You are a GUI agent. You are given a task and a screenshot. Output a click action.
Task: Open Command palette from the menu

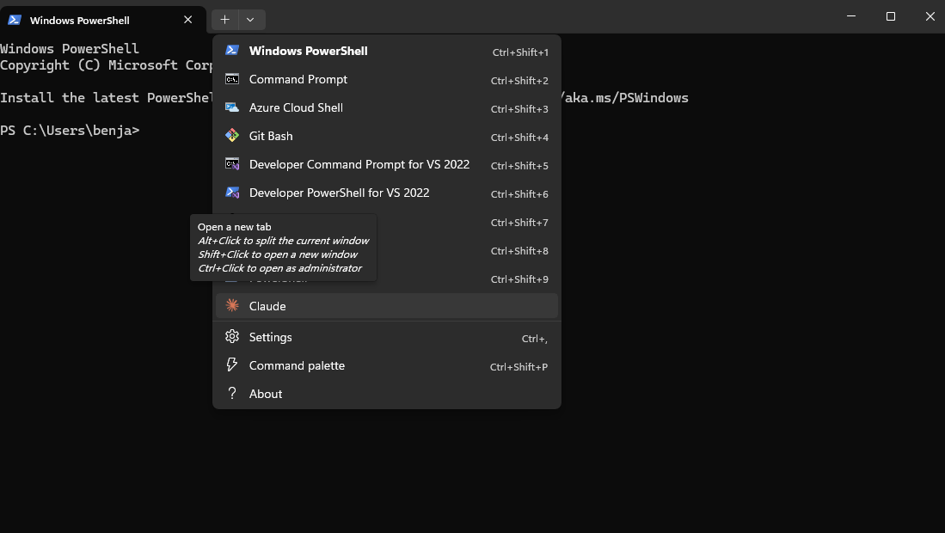coord(297,365)
